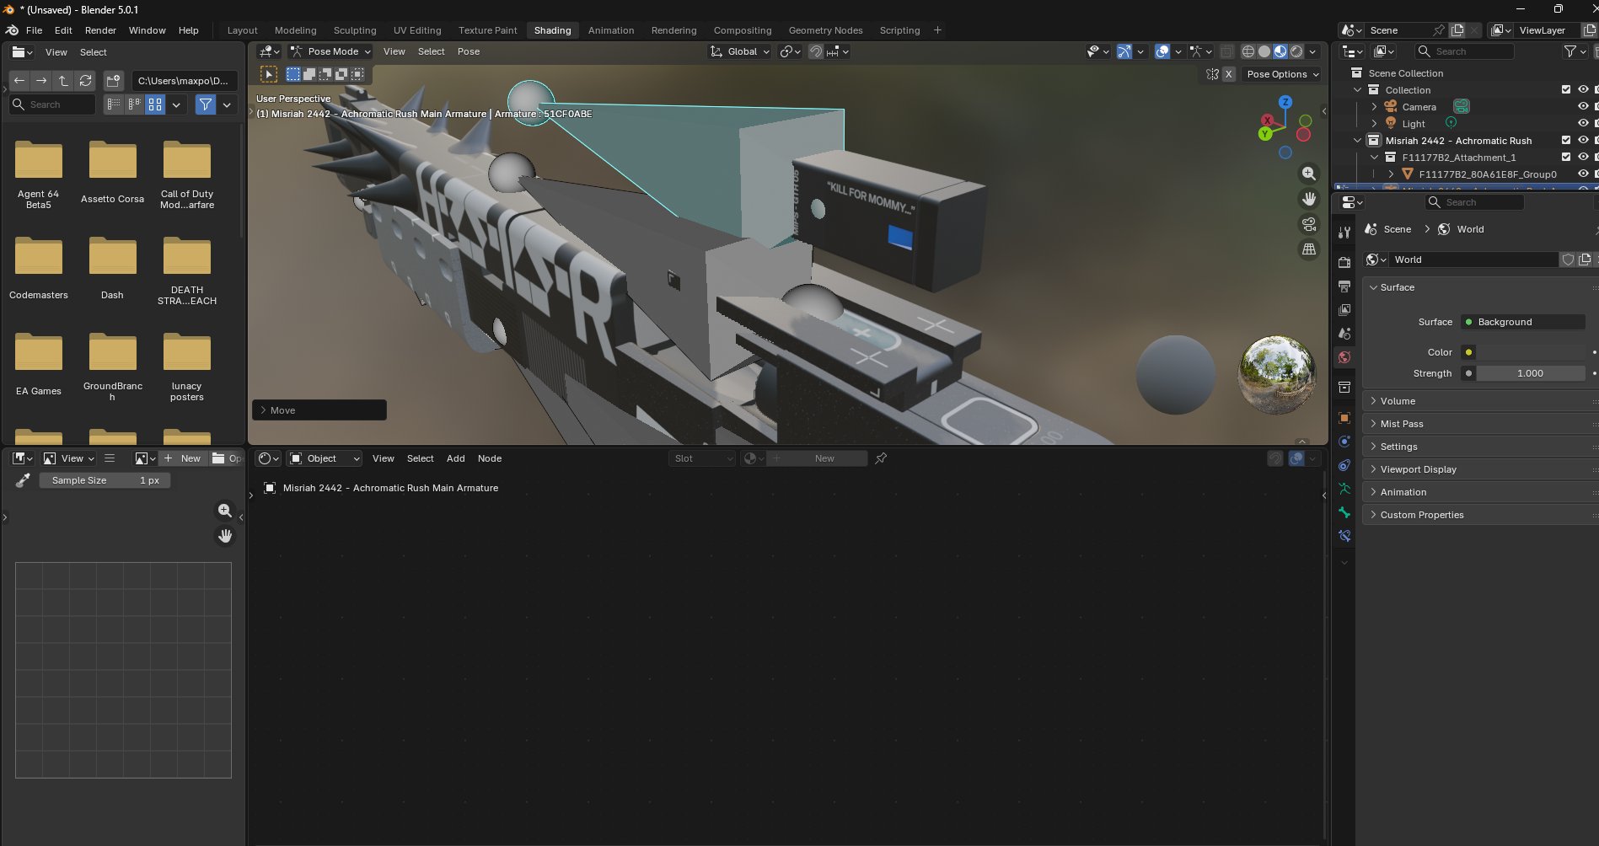The image size is (1599, 846).
Task: Expand the Custom Properties panel
Action: [1481, 515]
